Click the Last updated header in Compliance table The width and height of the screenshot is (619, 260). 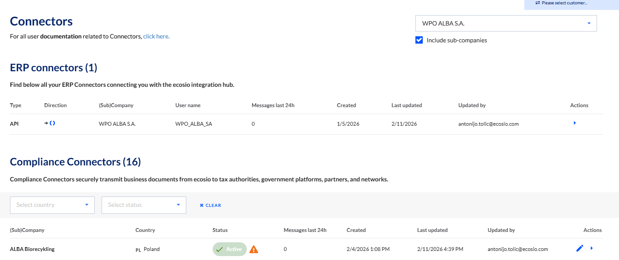(432, 230)
